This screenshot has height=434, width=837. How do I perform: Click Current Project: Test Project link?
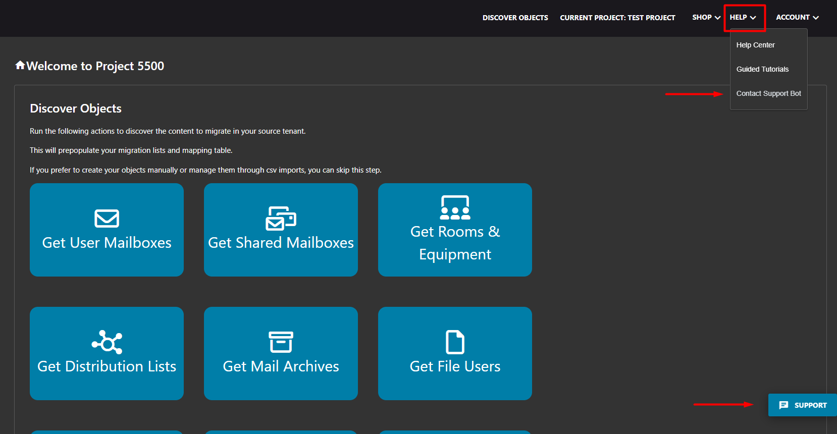pos(617,18)
